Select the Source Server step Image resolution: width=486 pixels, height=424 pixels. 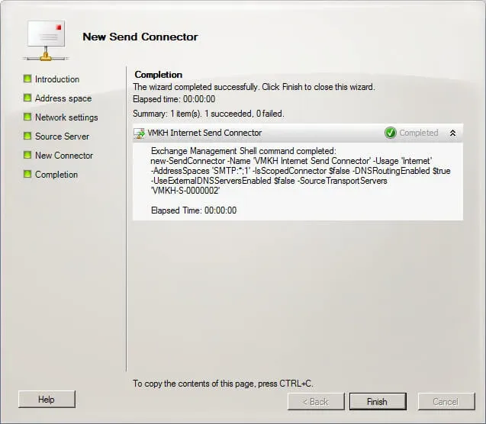[62, 137]
